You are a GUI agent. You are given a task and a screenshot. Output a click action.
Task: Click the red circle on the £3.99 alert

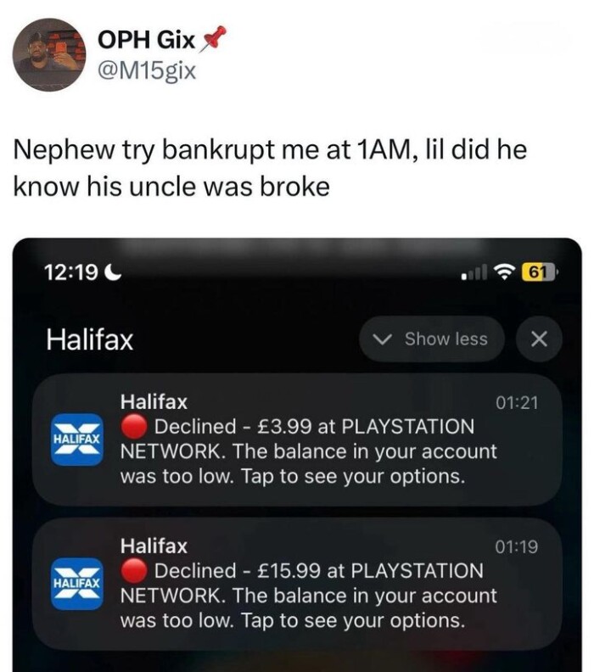[134, 427]
